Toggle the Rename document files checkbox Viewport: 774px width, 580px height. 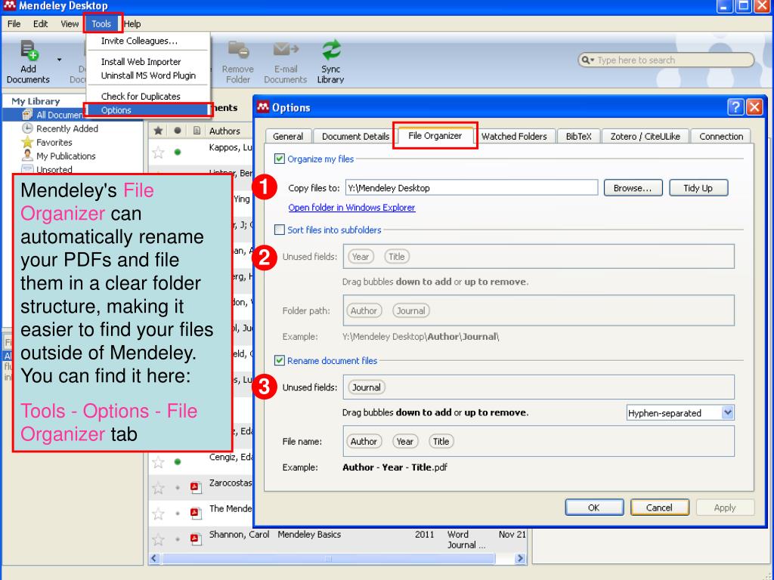pos(280,360)
